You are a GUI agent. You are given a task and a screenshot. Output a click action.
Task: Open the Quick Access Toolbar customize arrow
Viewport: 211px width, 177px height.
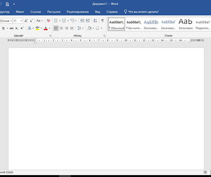pyautogui.click(x=14, y=4)
